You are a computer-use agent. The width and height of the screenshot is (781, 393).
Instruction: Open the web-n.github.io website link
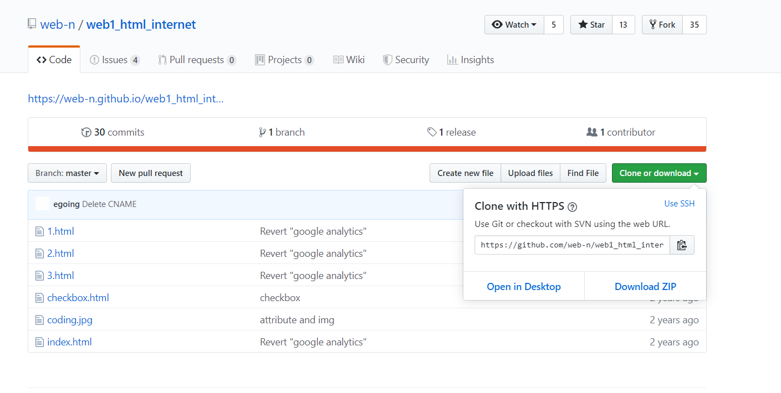126,99
